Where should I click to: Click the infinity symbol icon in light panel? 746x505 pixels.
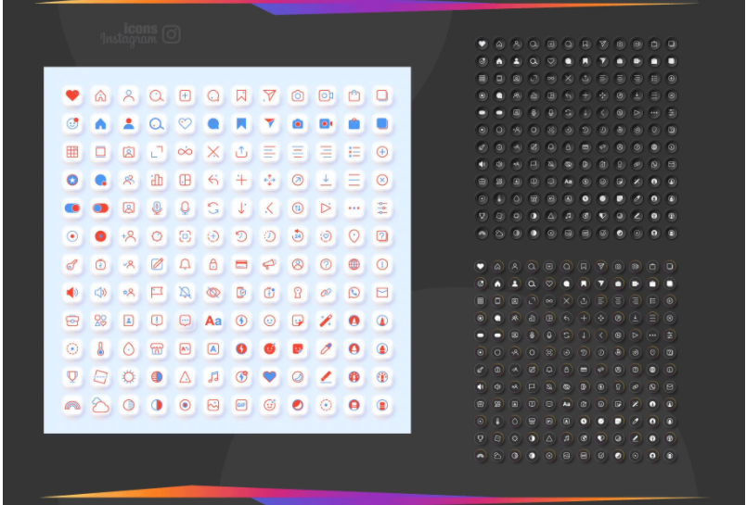tap(185, 152)
